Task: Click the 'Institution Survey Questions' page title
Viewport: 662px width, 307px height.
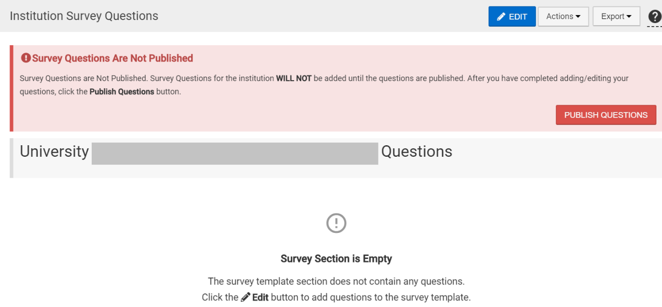Action: (x=84, y=16)
